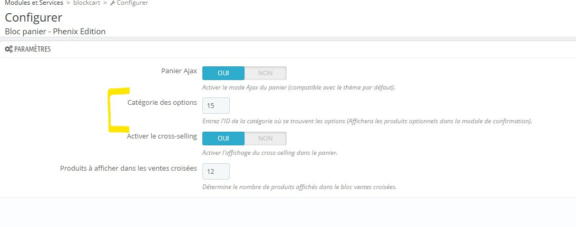Image resolution: width=576 pixels, height=227 pixels.
Task: Click the gears icon beside PARAMÈTRES
Action: point(8,49)
